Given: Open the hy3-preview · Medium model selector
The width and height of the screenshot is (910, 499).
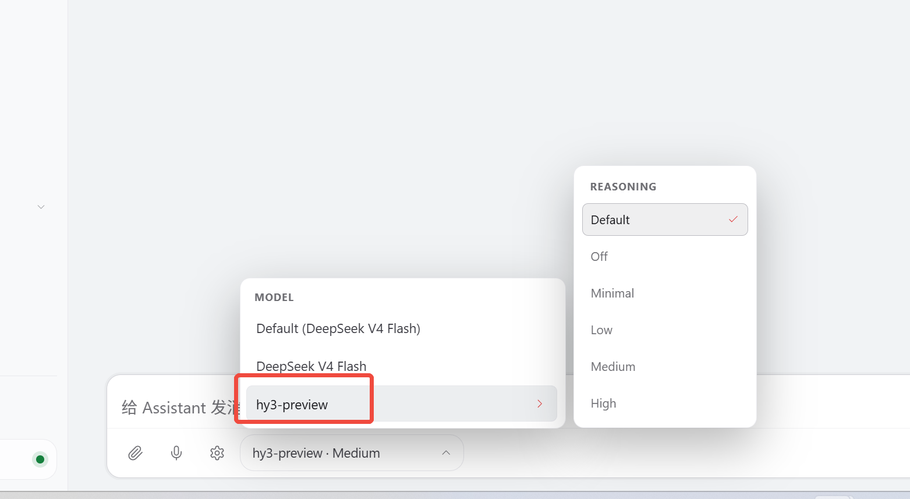Looking at the screenshot, I should point(352,452).
